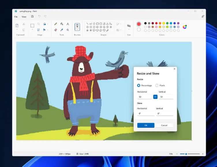Click the share icon at top right
This screenshot has width=217, height=167.
pos(203,16)
